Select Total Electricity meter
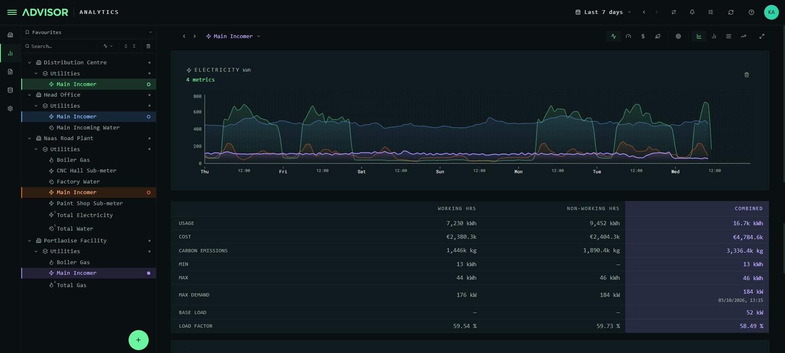Viewport: 785px width, 353px height. tap(88, 215)
